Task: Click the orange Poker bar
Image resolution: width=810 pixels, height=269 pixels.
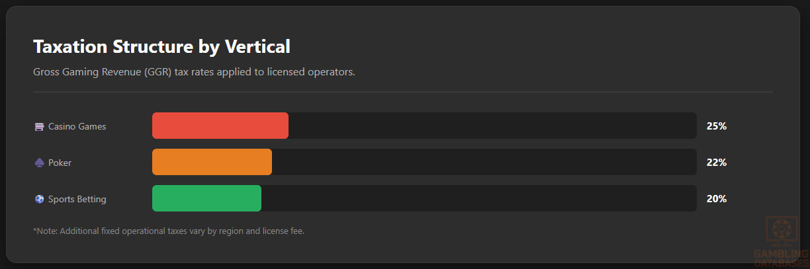Action: click(x=212, y=162)
